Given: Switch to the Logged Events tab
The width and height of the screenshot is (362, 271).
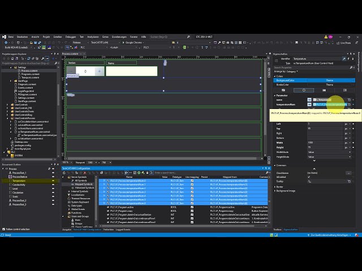Looking at the screenshot, I should pyautogui.click(x=123, y=230).
